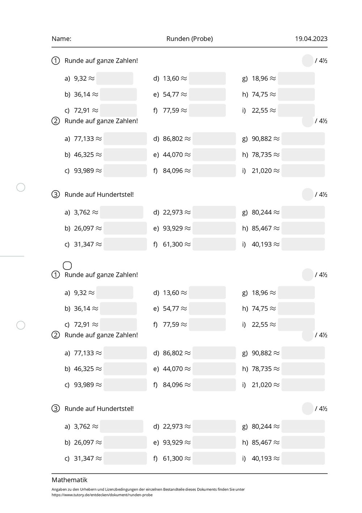The width and height of the screenshot is (362, 513).
Task: Tick the small rounded checkbox above lower exercise 1
Action: 67,266
